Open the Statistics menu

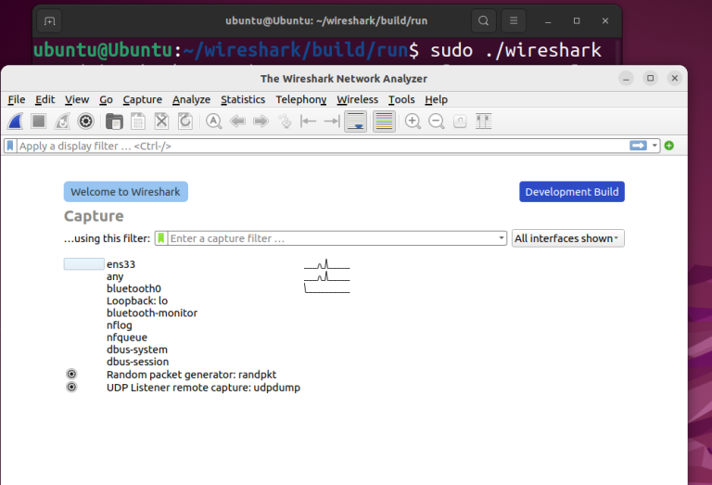pyautogui.click(x=243, y=99)
